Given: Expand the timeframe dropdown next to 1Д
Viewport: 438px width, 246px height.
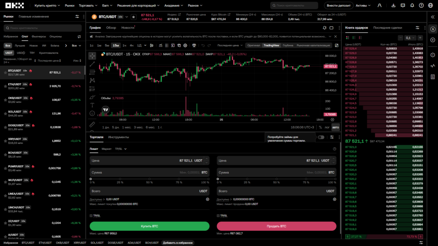Looking at the screenshot, I should (x=145, y=45).
